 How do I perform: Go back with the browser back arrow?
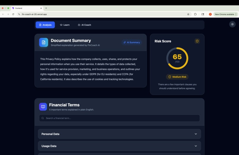[x=3, y=14]
